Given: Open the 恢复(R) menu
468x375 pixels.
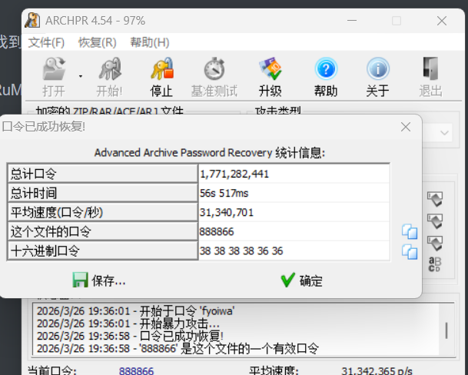Looking at the screenshot, I should [98, 42].
